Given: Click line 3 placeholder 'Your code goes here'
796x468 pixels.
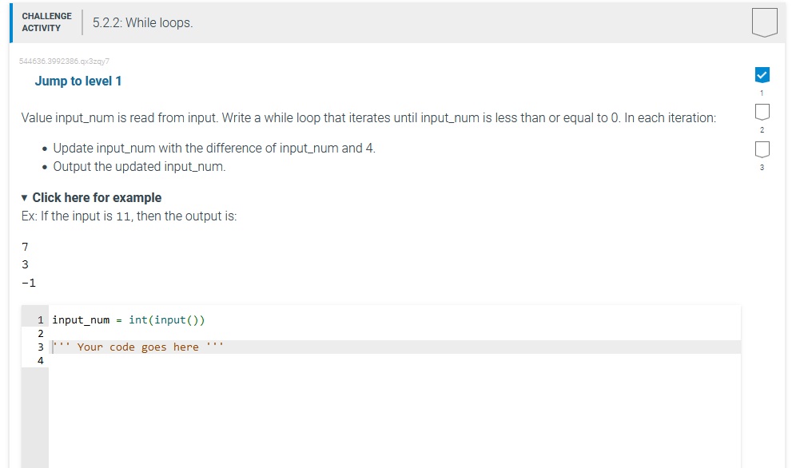Looking at the screenshot, I should (x=137, y=347).
